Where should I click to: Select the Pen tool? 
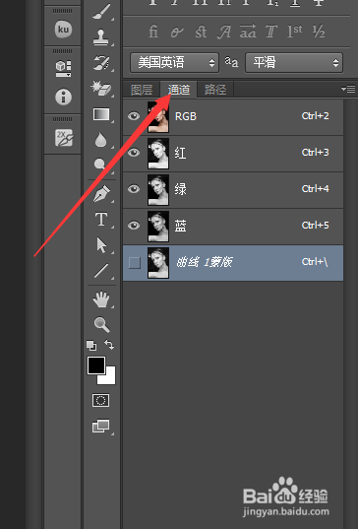[101, 194]
